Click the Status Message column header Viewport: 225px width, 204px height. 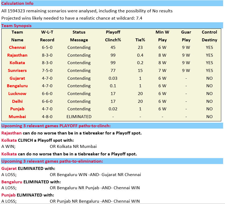79,36
